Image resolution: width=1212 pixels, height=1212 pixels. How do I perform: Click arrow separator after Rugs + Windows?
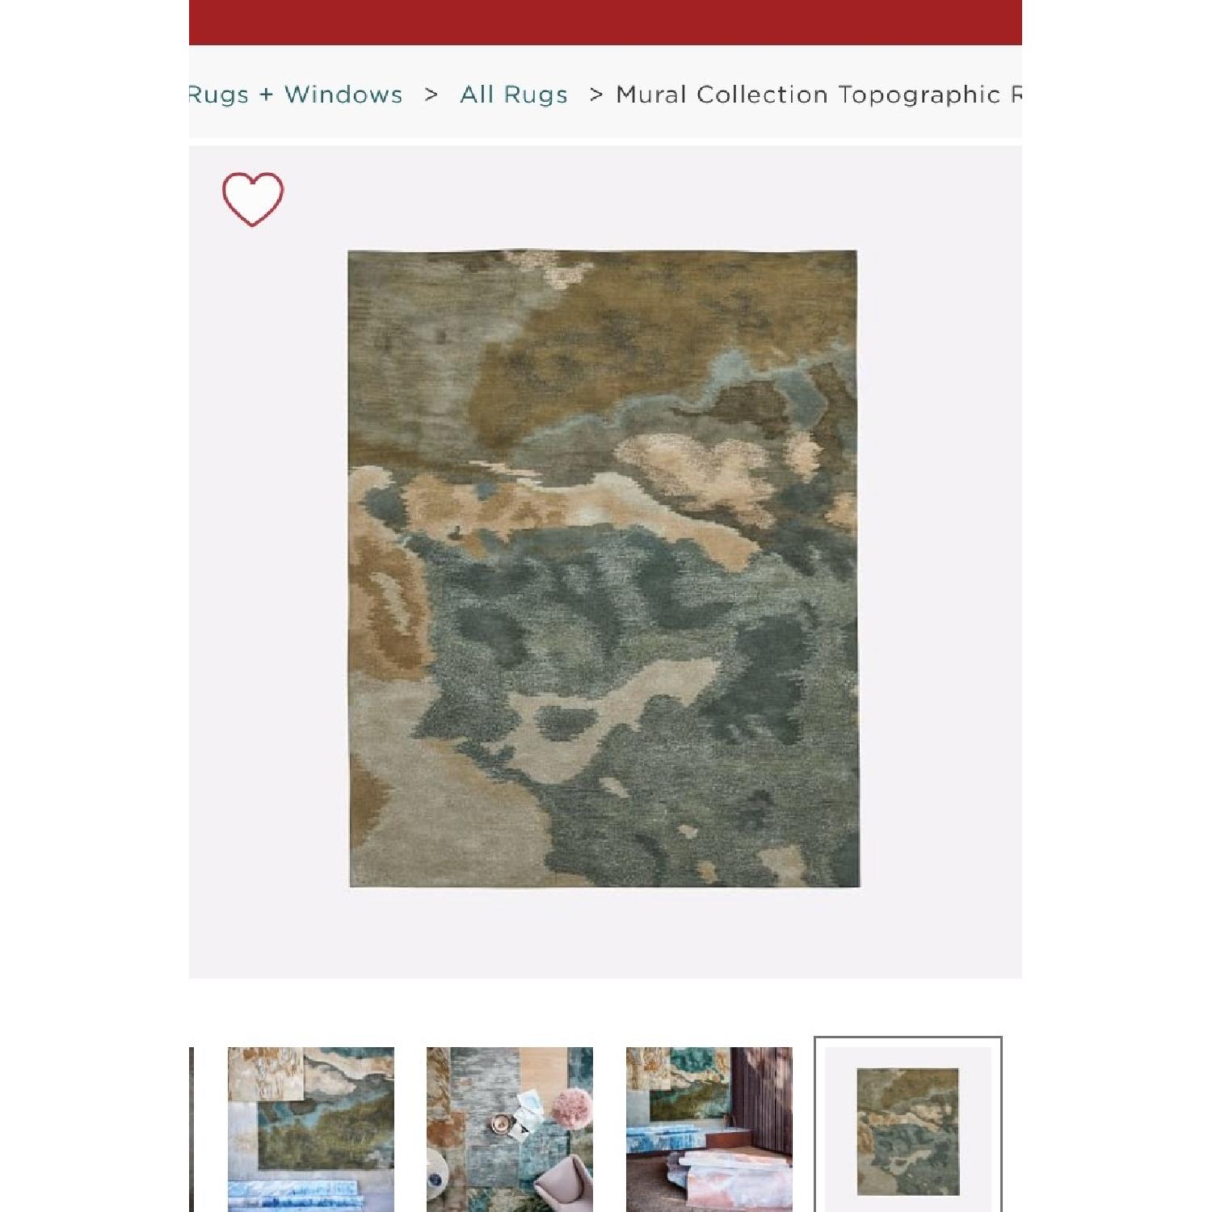pyautogui.click(x=431, y=95)
